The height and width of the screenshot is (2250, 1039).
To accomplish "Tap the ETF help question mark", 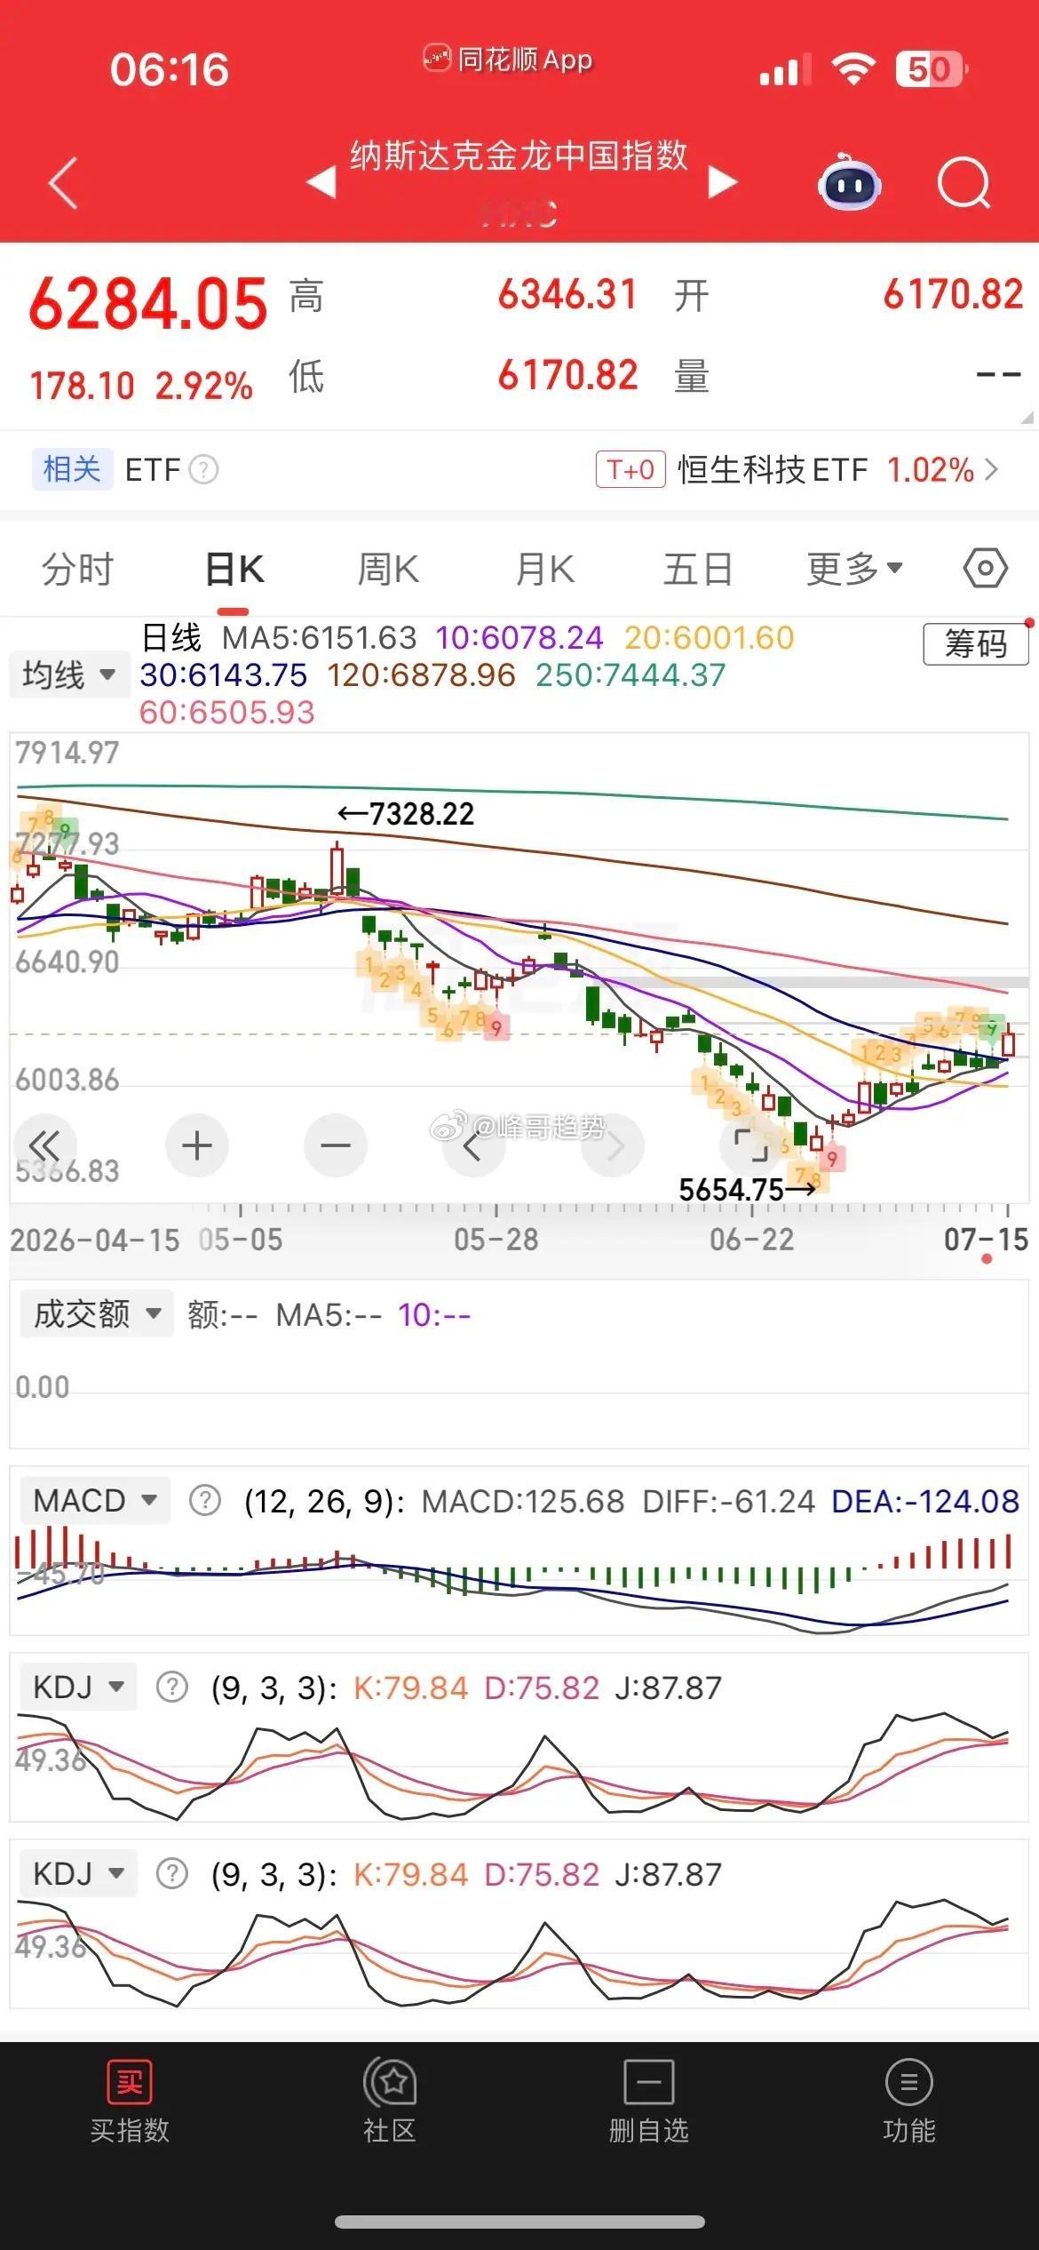I will pos(203,469).
